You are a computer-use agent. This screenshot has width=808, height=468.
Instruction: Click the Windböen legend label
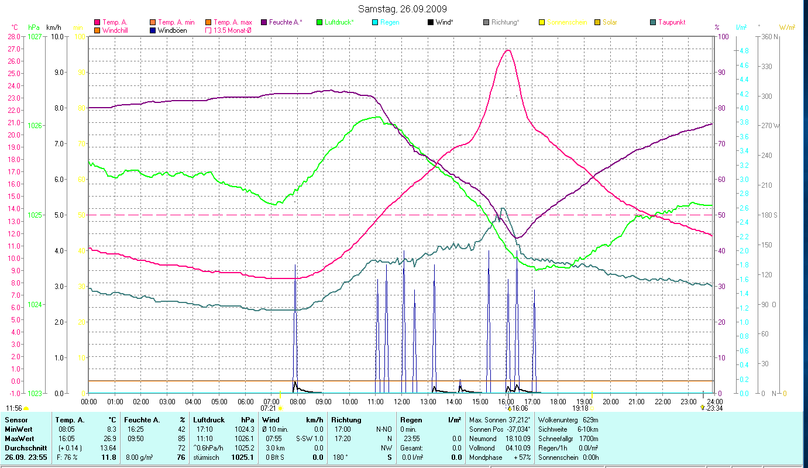pos(173,30)
